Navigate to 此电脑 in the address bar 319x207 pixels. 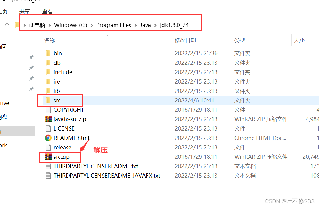point(37,25)
